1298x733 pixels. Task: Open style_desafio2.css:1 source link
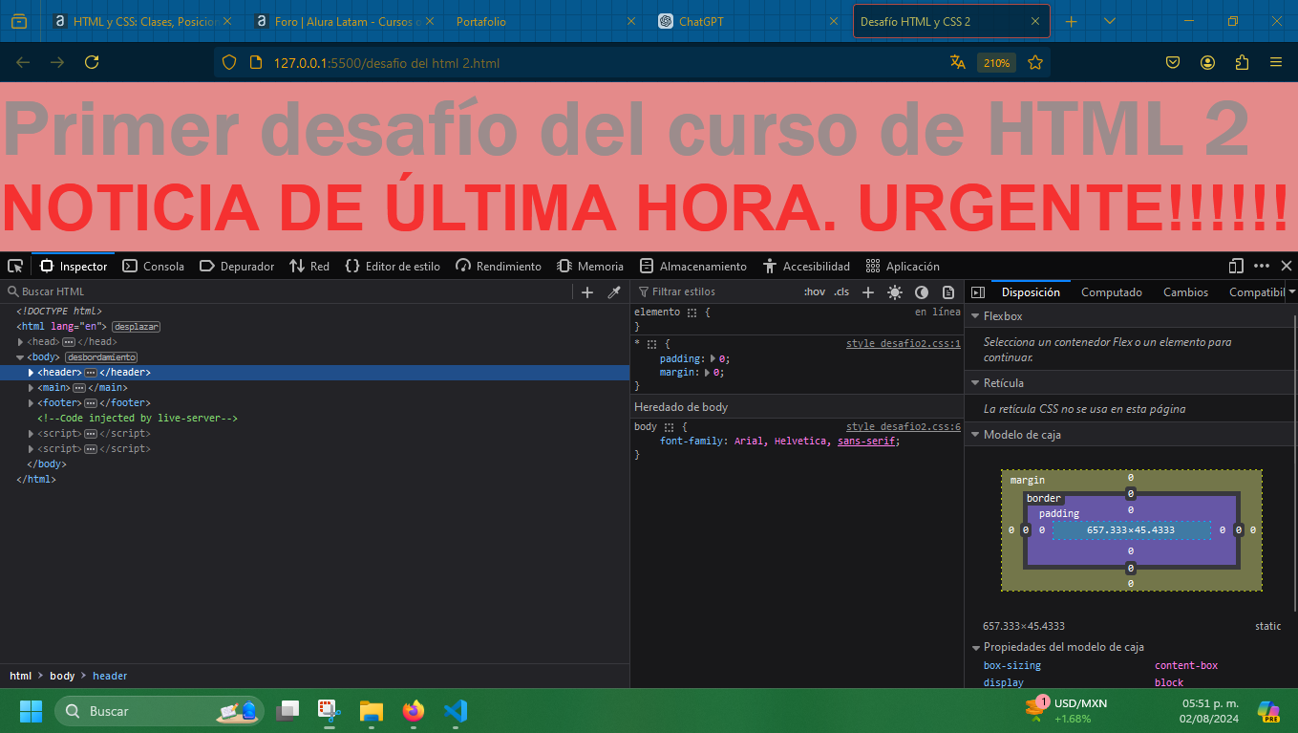pyautogui.click(x=903, y=343)
